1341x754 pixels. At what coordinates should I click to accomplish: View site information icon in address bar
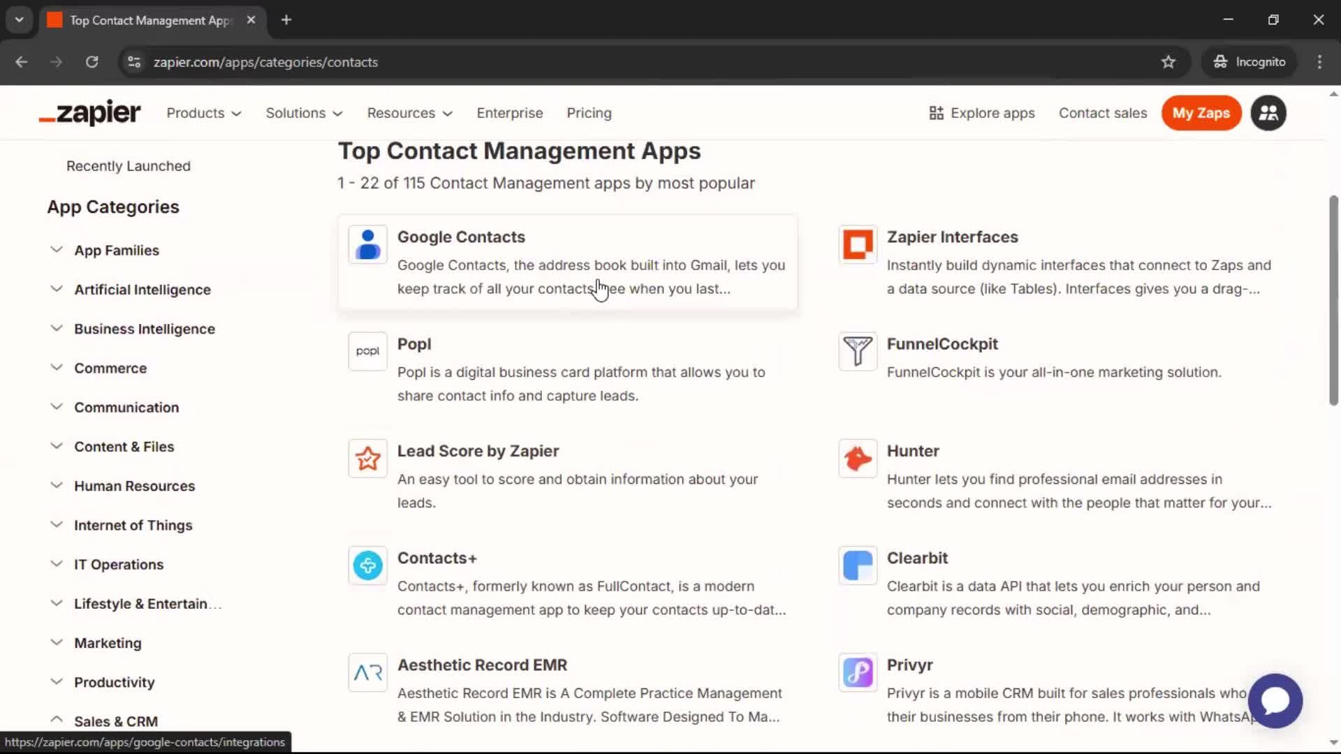(x=133, y=62)
